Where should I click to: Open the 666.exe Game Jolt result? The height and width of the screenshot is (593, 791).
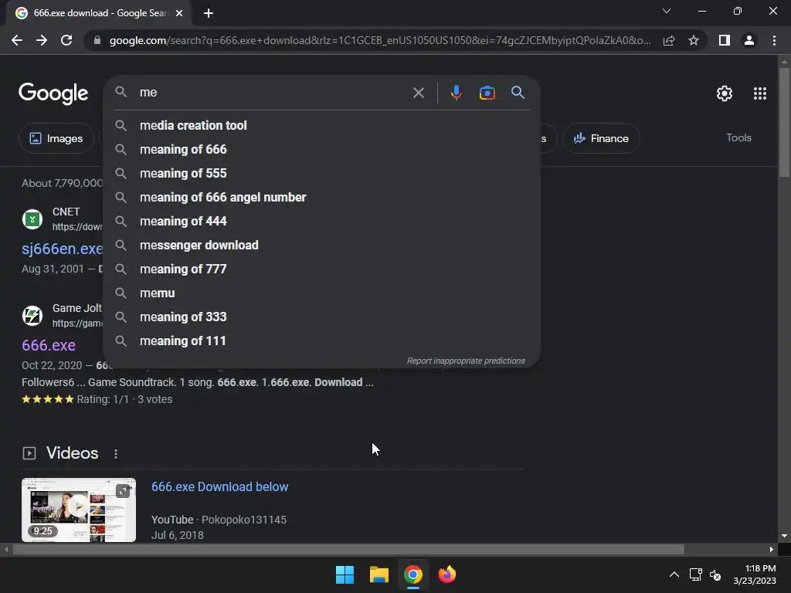coord(49,345)
